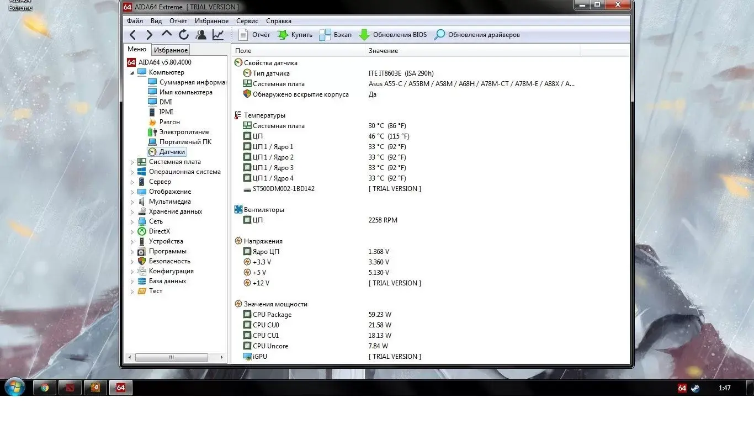This screenshot has height=424, width=754.
Task: Open the graph chart toolbar icon
Action: pos(218,35)
